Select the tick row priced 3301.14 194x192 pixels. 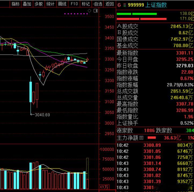(x=155, y=164)
